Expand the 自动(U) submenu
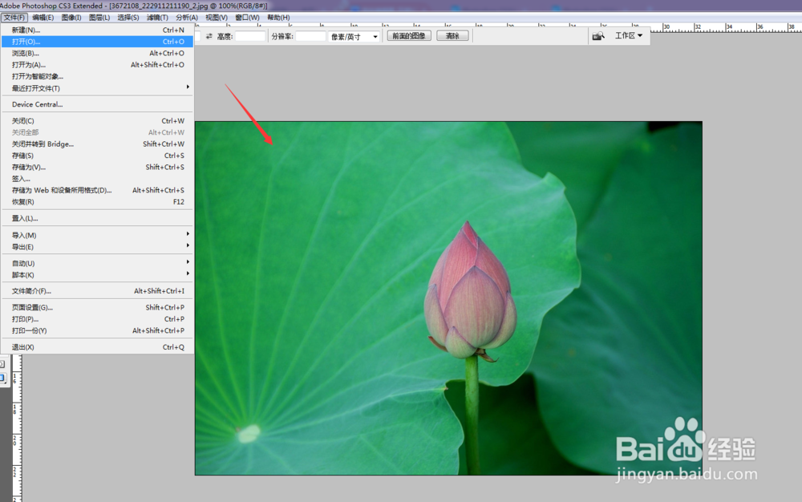The image size is (802, 502). pos(97,263)
